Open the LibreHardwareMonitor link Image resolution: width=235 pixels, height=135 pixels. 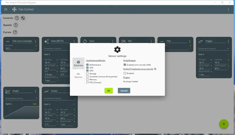click(96, 60)
